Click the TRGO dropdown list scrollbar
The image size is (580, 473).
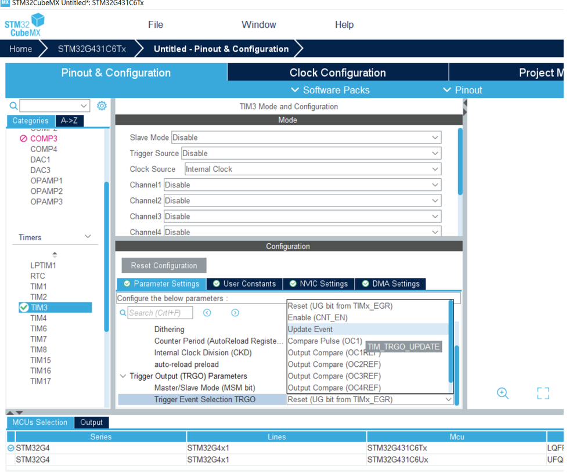coord(451,341)
